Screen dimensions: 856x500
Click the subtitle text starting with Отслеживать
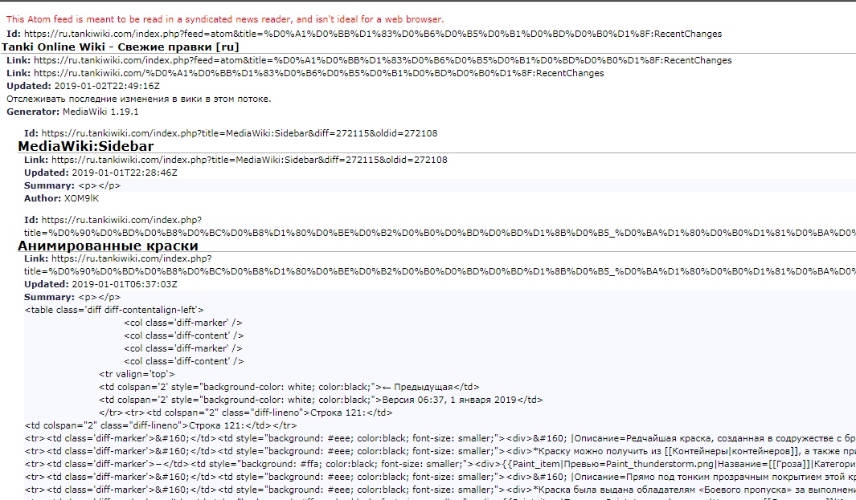click(139, 99)
